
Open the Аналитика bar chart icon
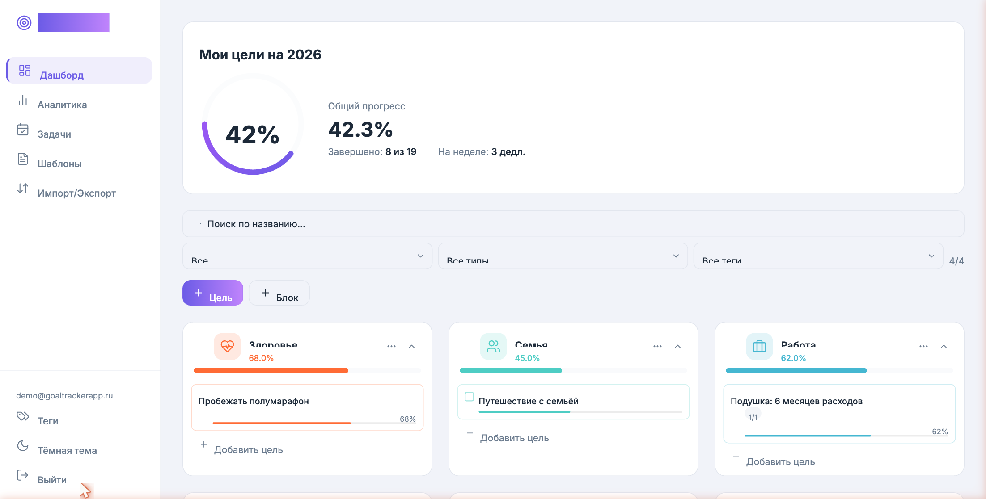tap(23, 100)
